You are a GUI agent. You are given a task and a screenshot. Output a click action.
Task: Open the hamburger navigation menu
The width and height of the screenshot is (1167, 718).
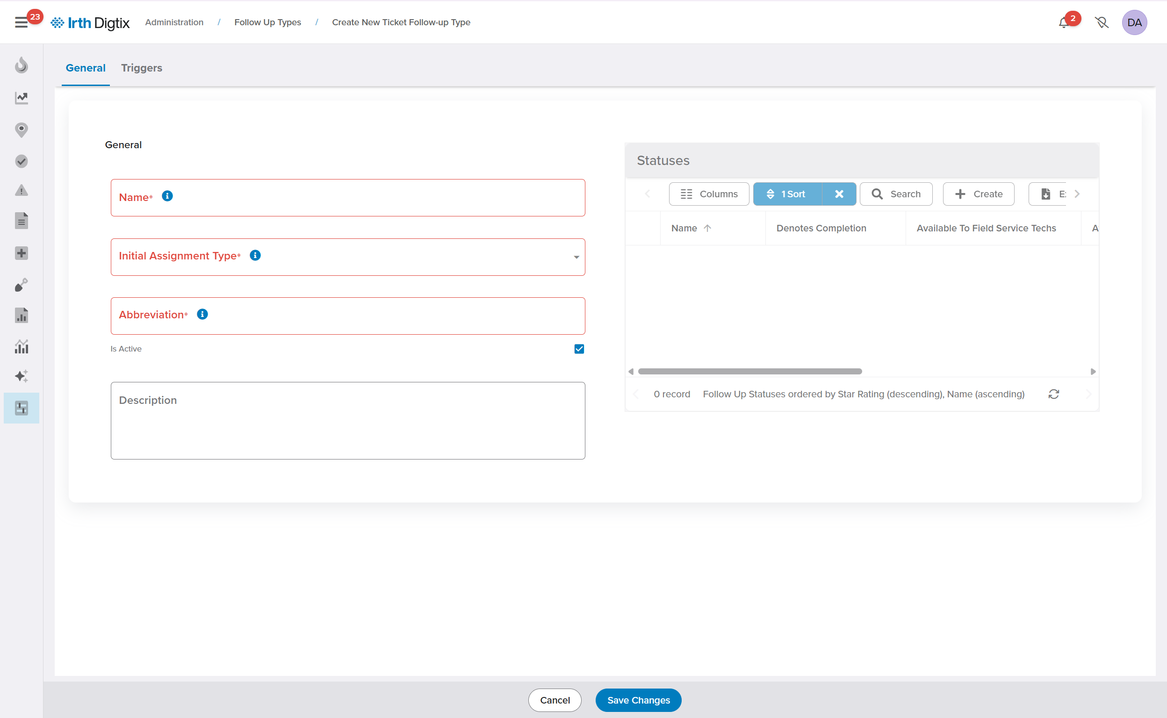coord(21,22)
